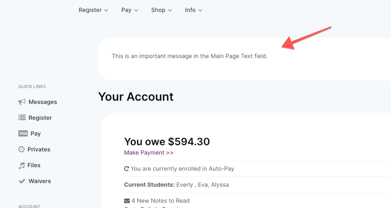Click the Pay quick link label
Viewport: 391px width, 208px height.
(x=36, y=134)
